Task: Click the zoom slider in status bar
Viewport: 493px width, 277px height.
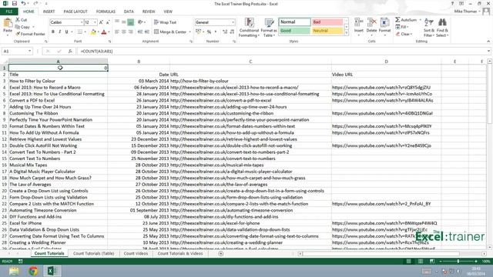Action: click(x=458, y=262)
